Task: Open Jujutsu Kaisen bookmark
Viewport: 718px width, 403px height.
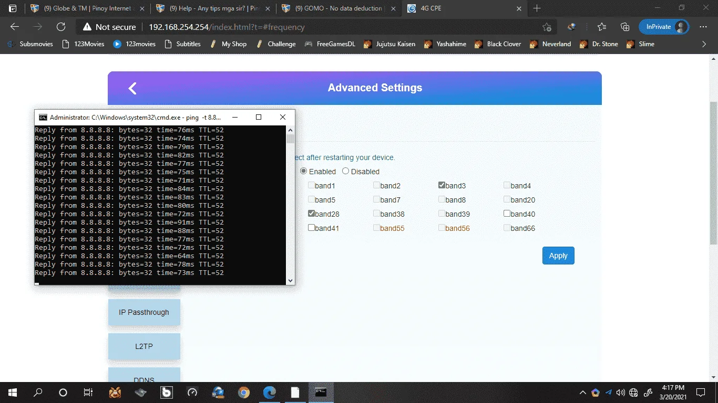Action: click(x=389, y=44)
